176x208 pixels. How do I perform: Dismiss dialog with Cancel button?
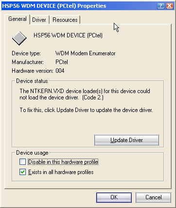153,197
